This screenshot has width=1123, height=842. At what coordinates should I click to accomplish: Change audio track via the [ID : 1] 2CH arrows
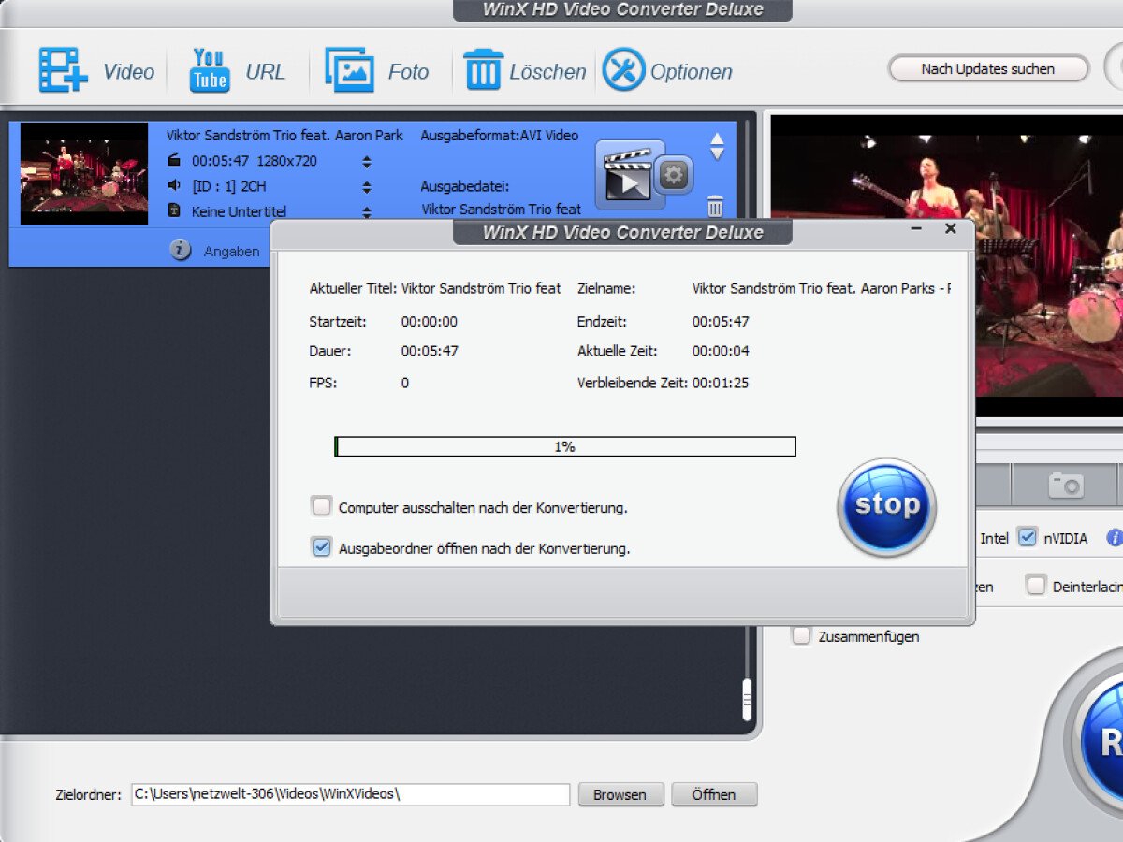pos(366,186)
